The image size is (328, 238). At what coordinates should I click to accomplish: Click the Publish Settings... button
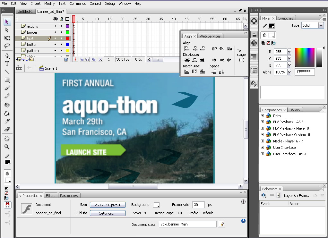(x=108, y=213)
